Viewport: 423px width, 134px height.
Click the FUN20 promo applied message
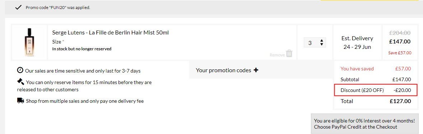point(58,8)
